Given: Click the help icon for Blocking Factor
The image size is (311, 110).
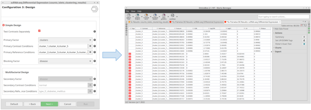Looking at the screenshot, I should pyautogui.click(x=95, y=61).
